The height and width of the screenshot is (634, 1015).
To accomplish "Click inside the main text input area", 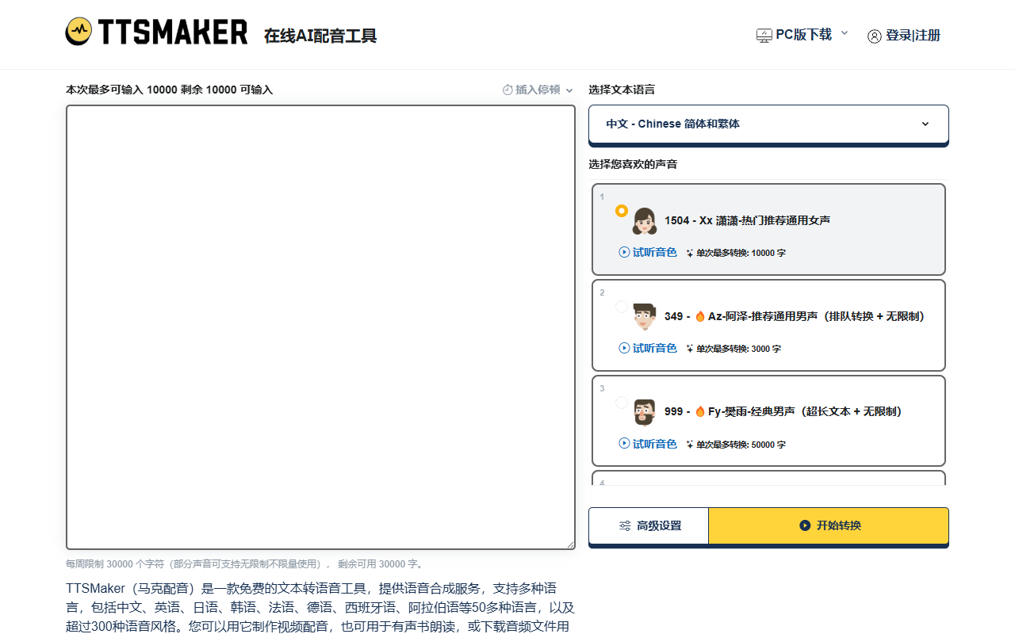I will click(x=320, y=327).
